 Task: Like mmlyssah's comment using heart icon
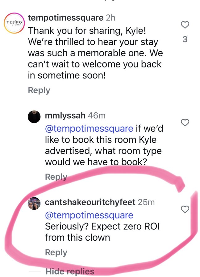click(x=185, y=122)
